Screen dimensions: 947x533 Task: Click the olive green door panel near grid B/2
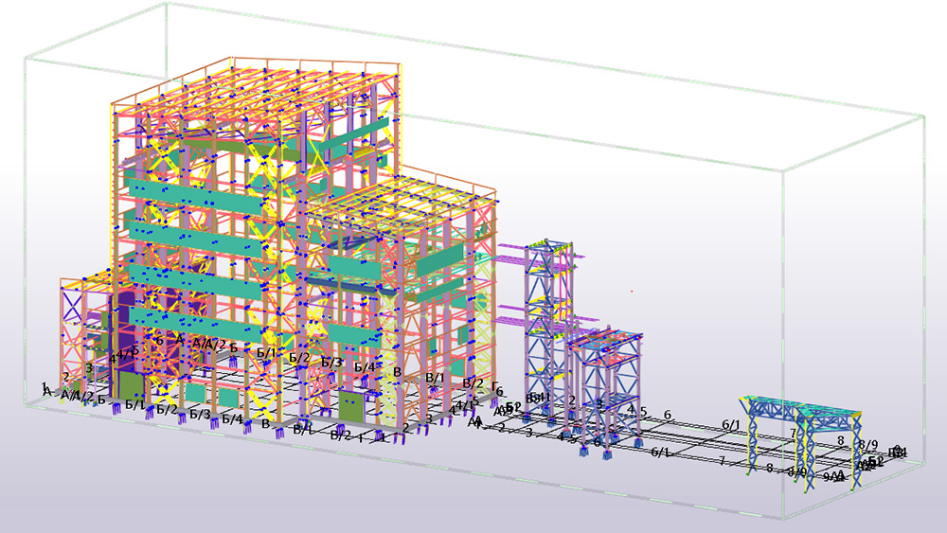pos(350,405)
